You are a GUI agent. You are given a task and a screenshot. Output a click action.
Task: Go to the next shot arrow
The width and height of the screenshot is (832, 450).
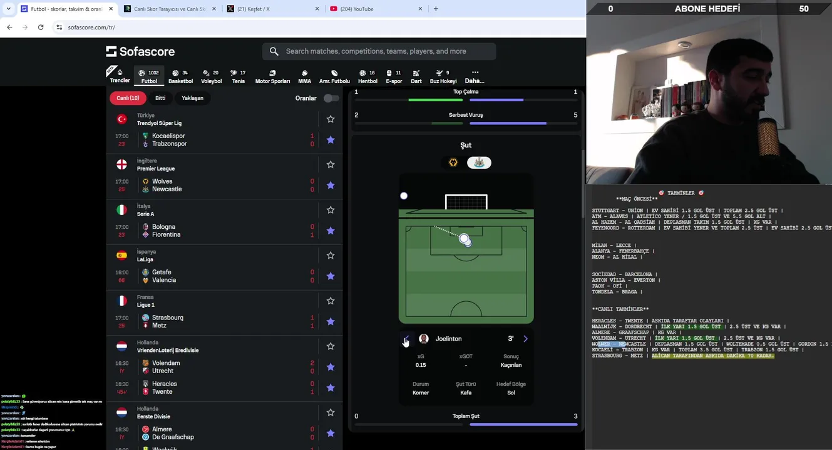525,339
